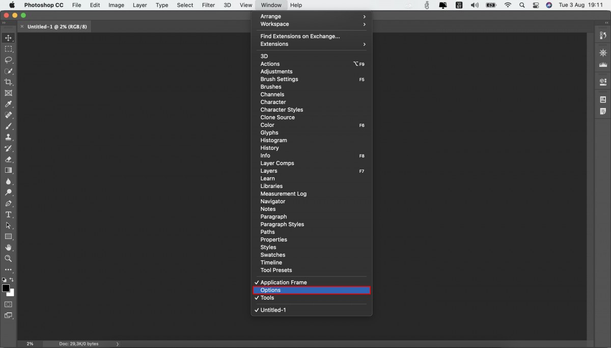The height and width of the screenshot is (348, 611).
Task: Enable the Options bar menu item
Action: (312, 290)
